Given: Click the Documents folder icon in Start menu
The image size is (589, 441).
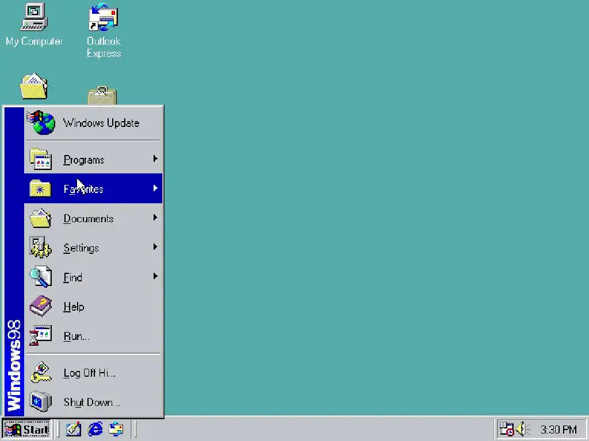Looking at the screenshot, I should (x=40, y=218).
